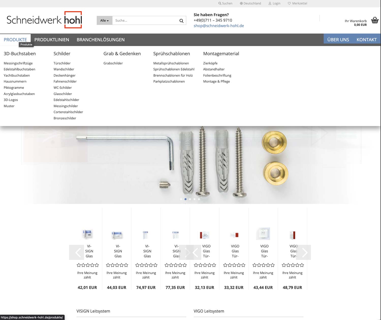Image resolution: width=381 pixels, height=320 pixels.
Task: Click the search magnifier button
Action: pyautogui.click(x=181, y=21)
